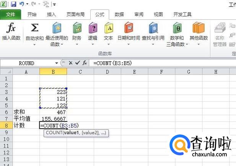Click cell B4 containing 121
This screenshot has height=166, width=236.
click(53, 99)
